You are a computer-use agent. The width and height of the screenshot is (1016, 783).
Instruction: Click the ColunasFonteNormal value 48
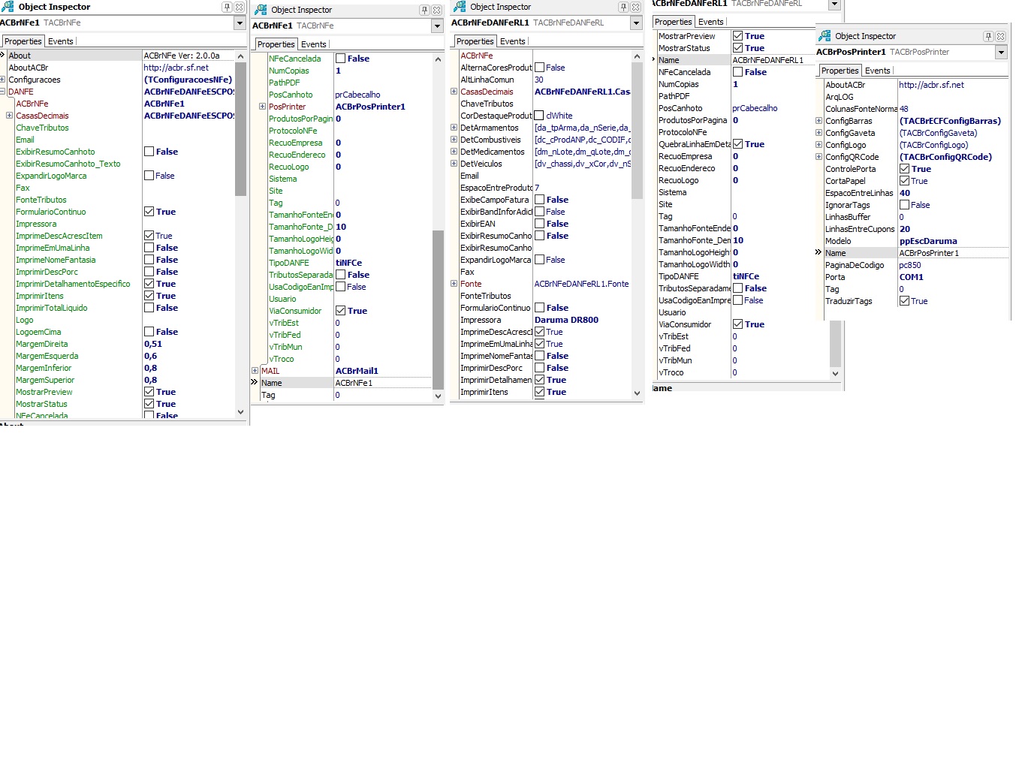tap(903, 109)
